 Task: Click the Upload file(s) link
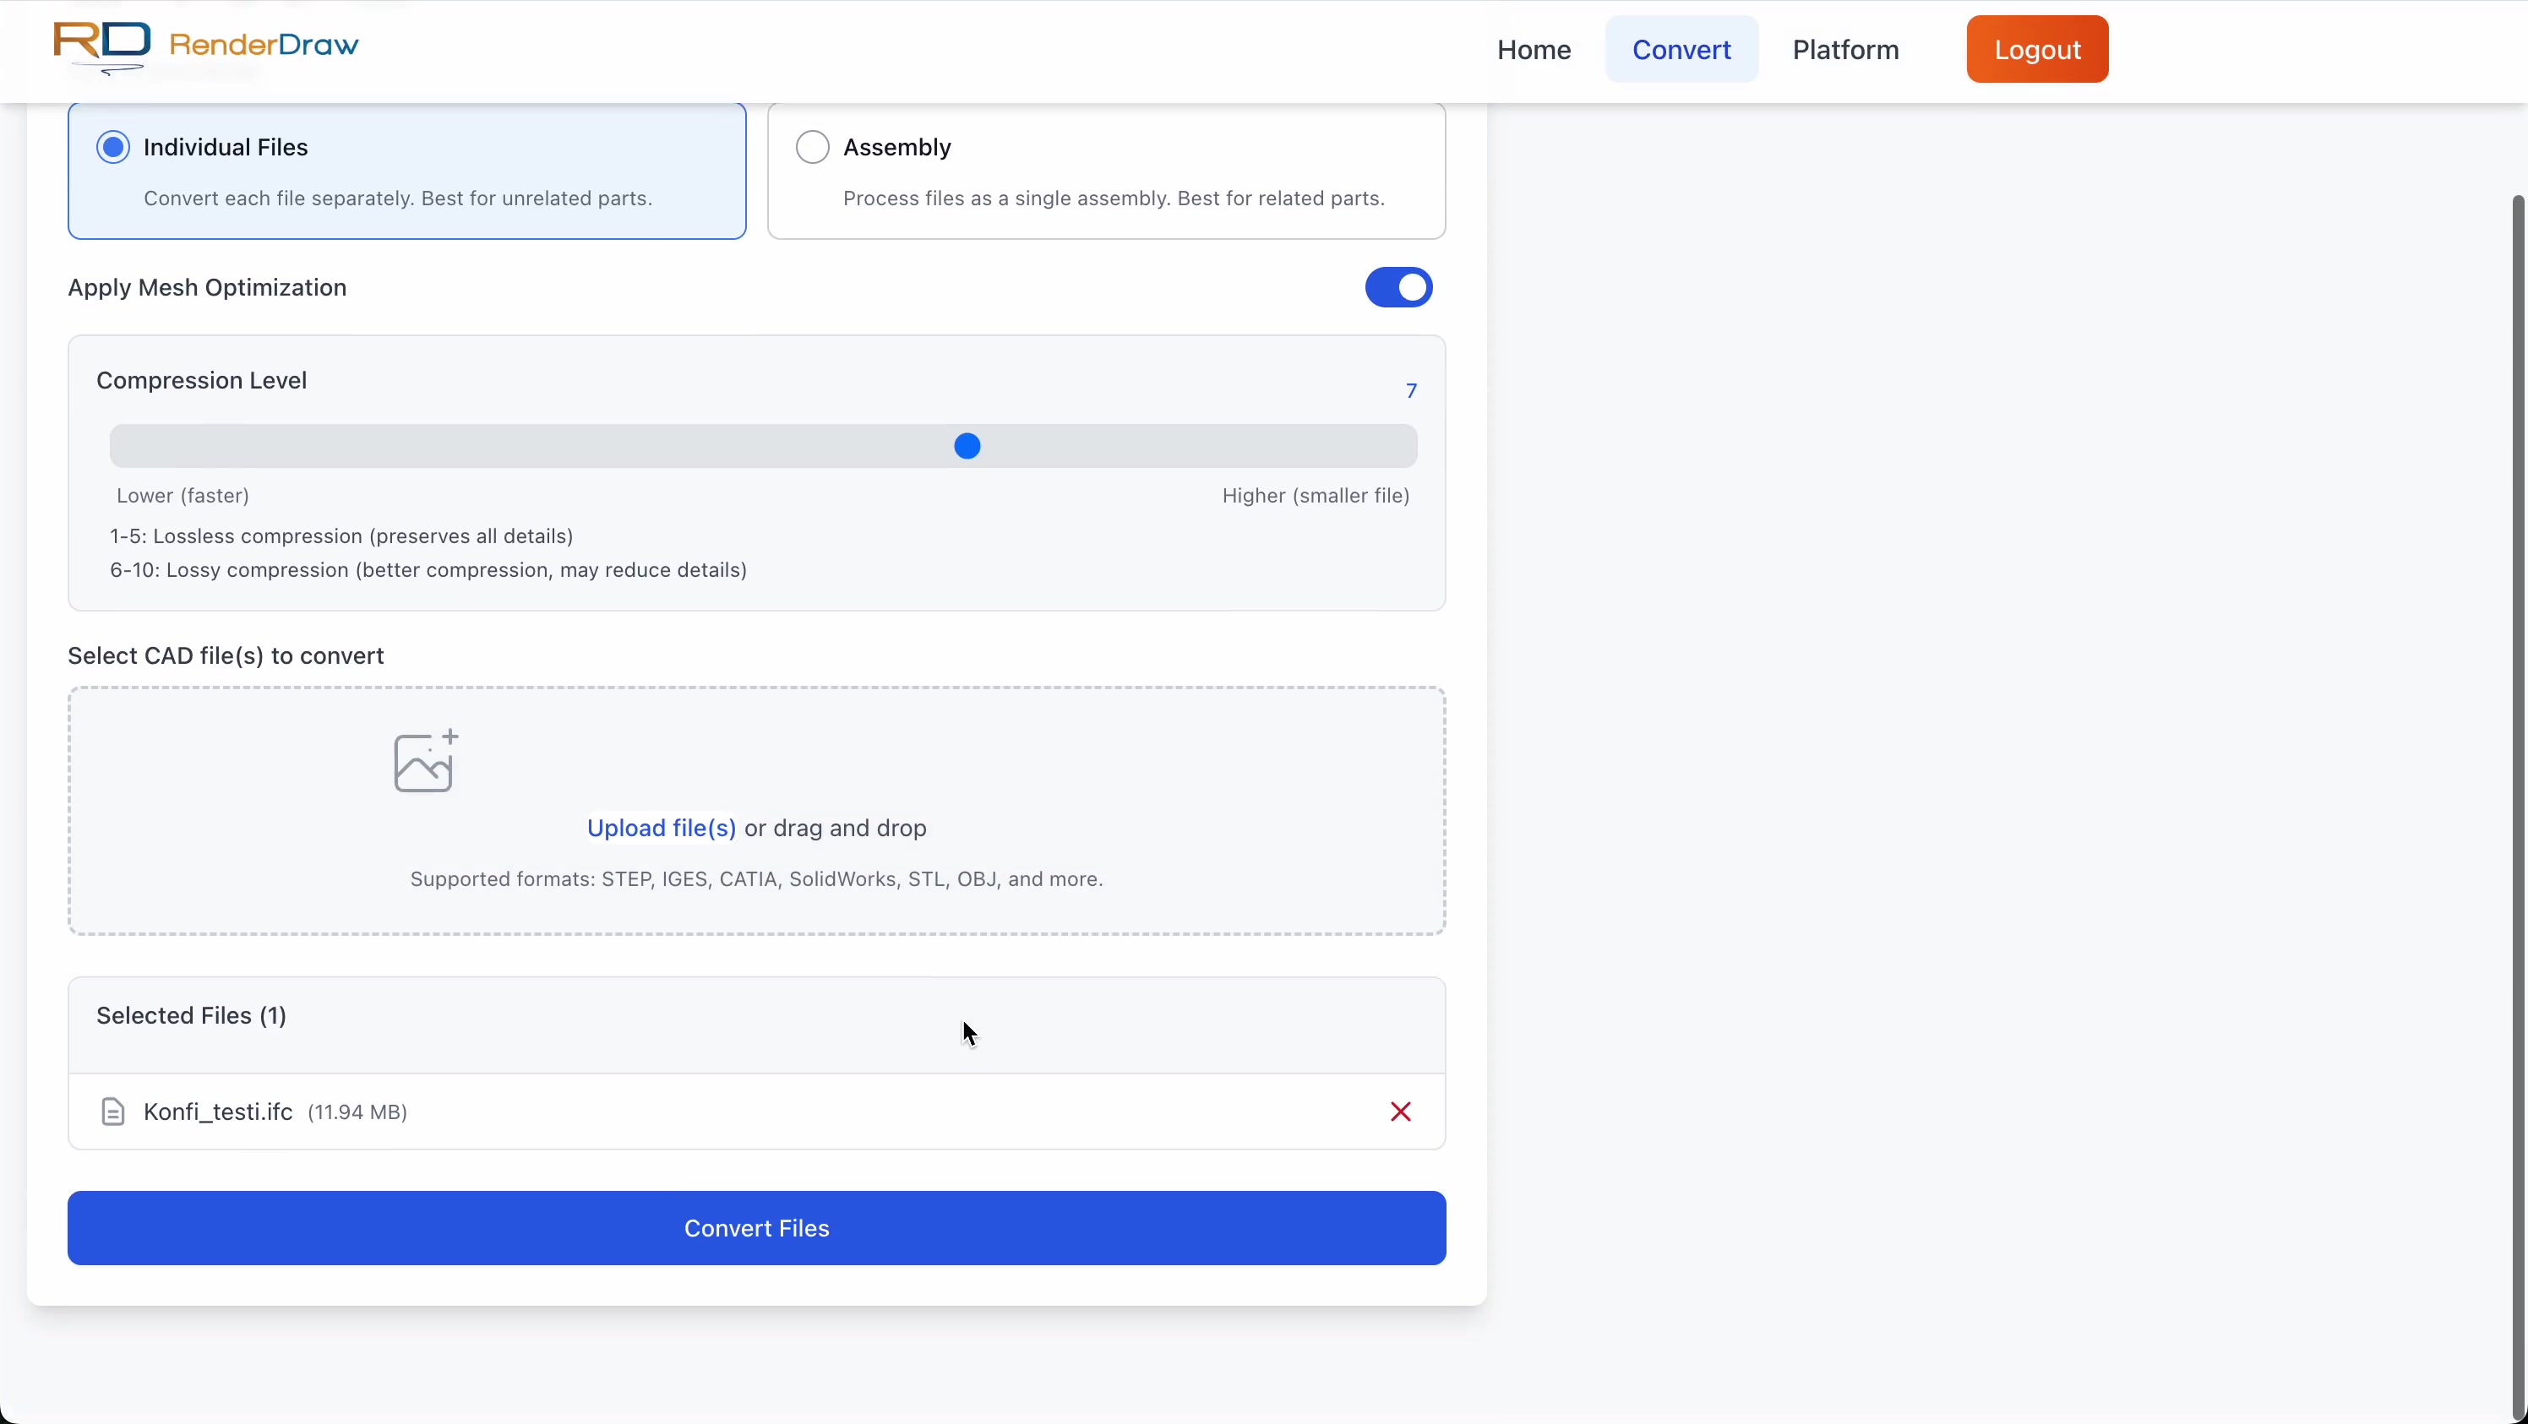pyautogui.click(x=661, y=828)
